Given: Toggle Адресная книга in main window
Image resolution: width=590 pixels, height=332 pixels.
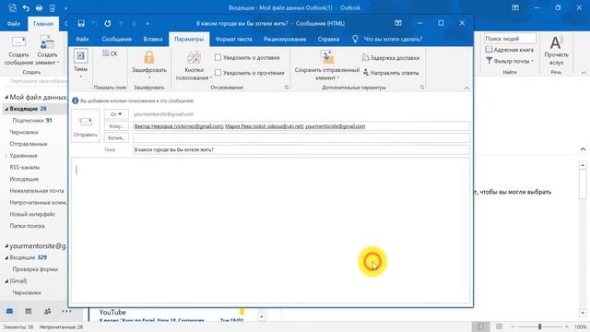Looking at the screenshot, I should (510, 50).
